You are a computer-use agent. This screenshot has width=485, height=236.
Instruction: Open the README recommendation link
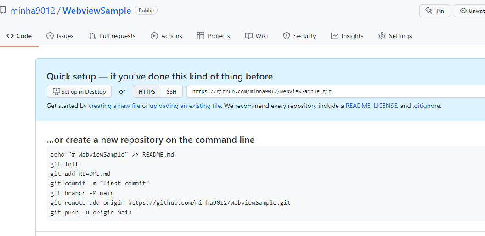click(358, 106)
